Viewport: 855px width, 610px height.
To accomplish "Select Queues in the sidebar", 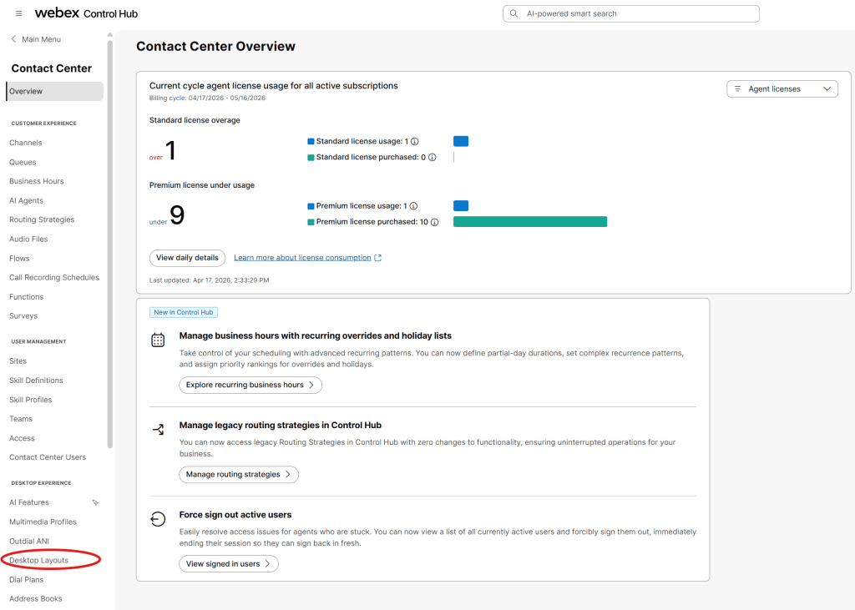I will 23,162.
